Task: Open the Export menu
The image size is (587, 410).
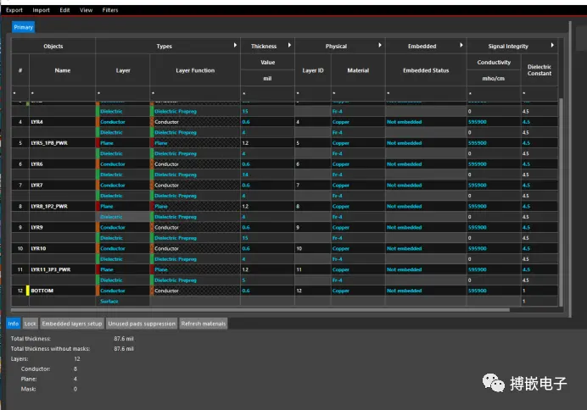Action: [x=14, y=10]
